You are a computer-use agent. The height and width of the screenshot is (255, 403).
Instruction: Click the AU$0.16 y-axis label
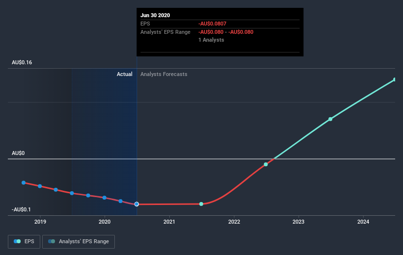click(22, 62)
